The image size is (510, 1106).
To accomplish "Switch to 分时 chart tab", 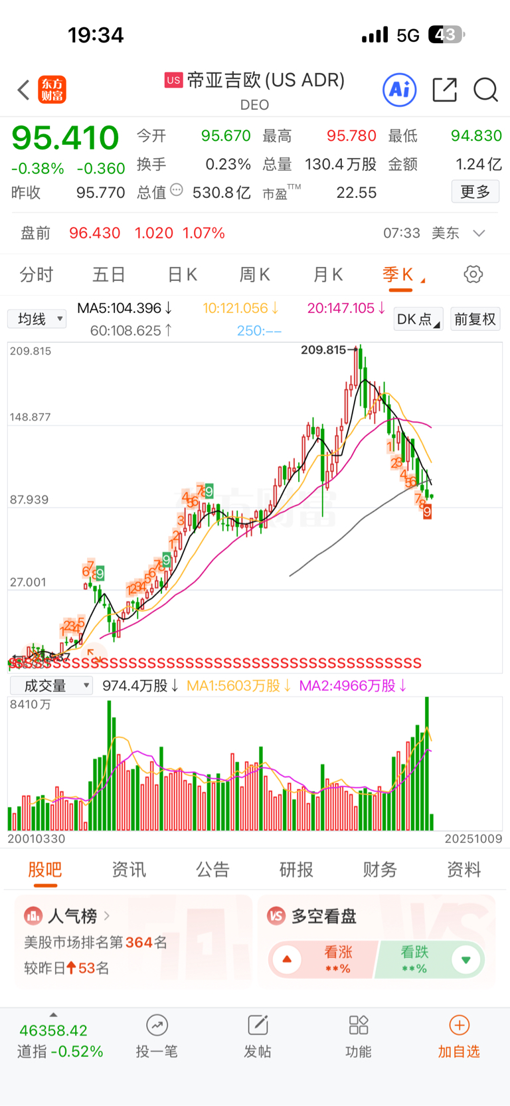I will click(x=37, y=274).
